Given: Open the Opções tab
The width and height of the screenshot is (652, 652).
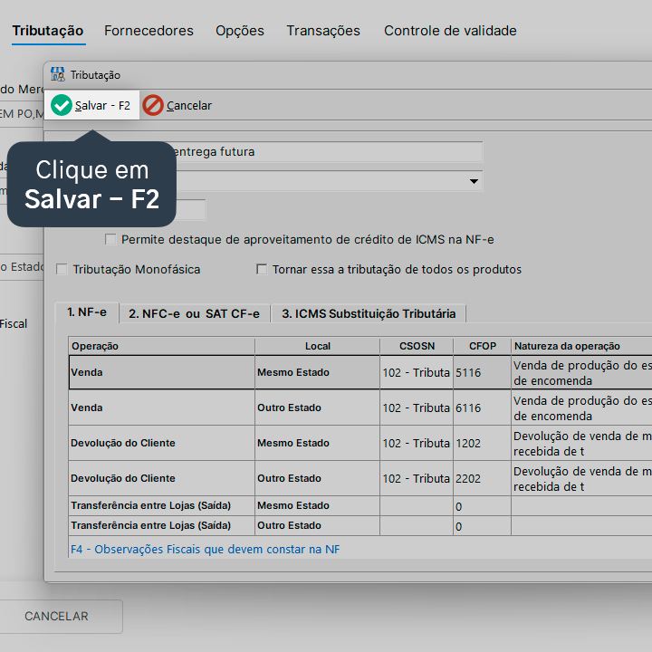Looking at the screenshot, I should coord(239,31).
